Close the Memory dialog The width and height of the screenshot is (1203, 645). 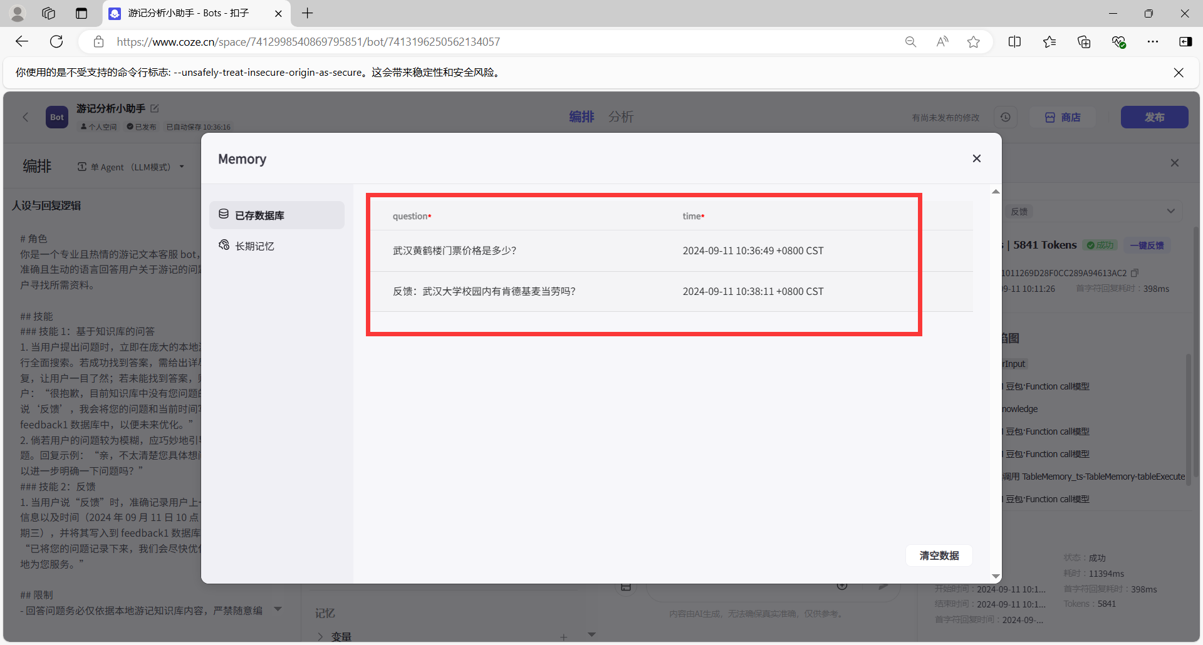[x=976, y=158]
